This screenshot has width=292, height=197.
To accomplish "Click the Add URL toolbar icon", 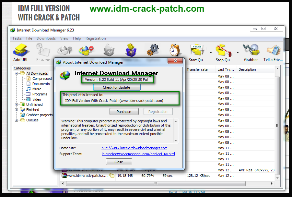I will click(x=21, y=50).
